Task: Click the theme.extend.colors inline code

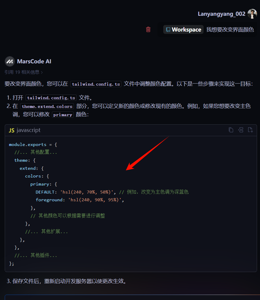Action: pos(47,106)
